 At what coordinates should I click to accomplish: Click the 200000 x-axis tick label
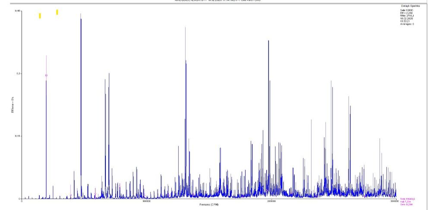pos(271,201)
